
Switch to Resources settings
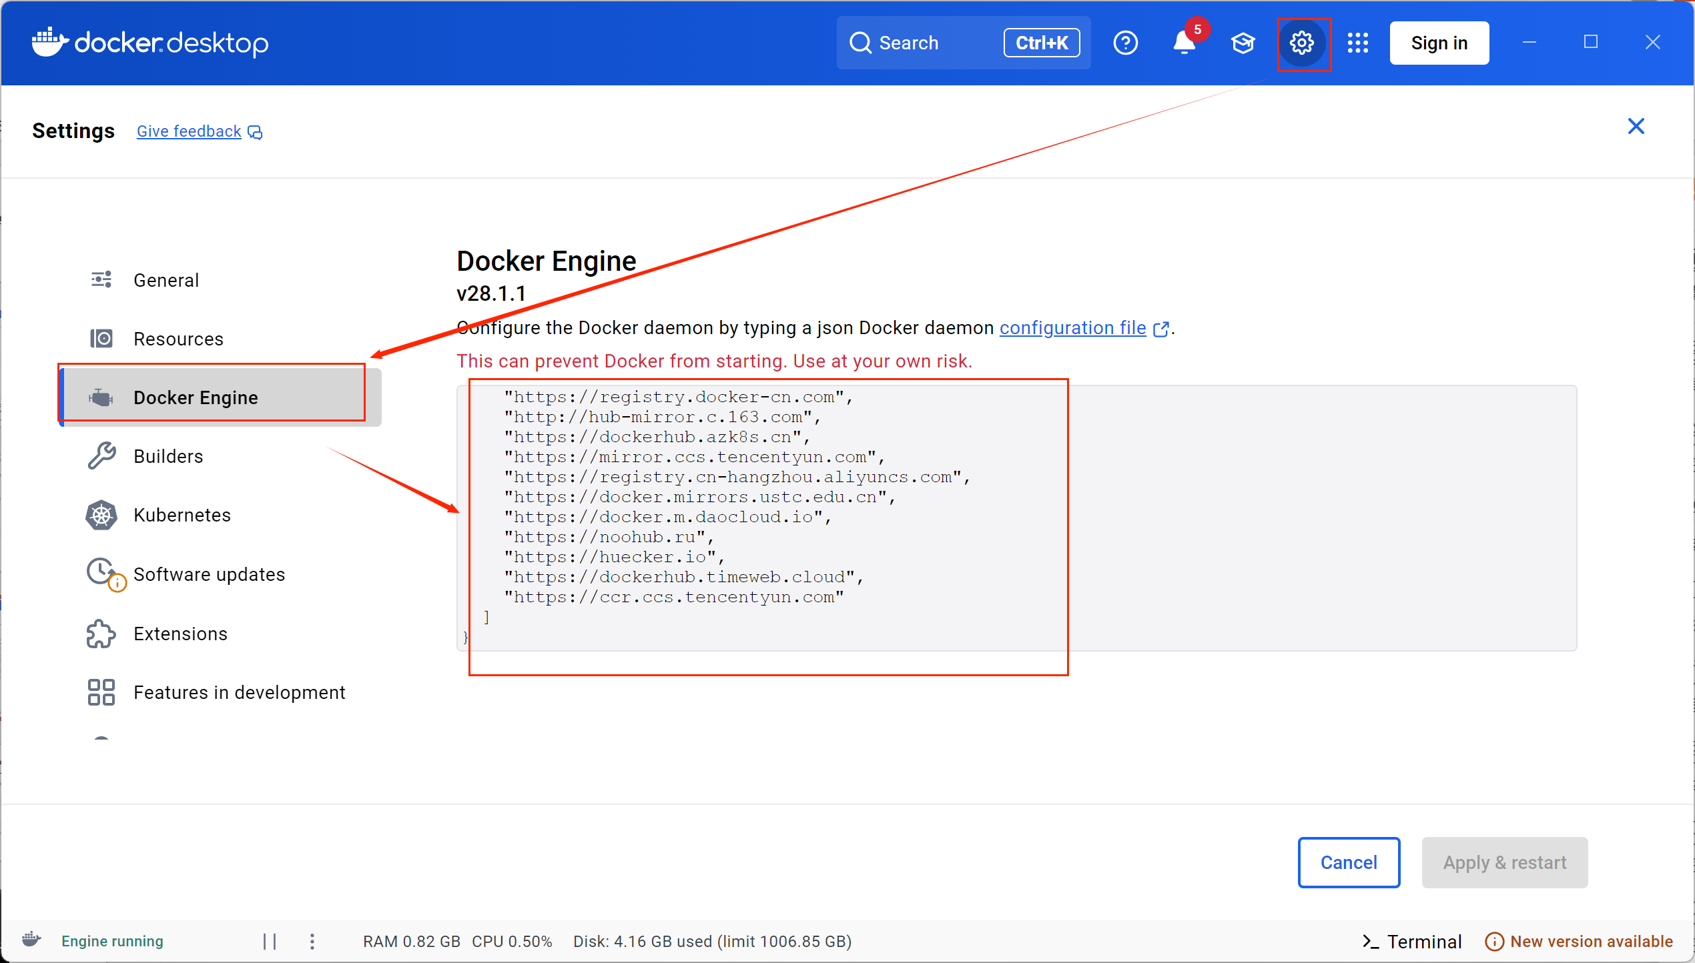(178, 339)
